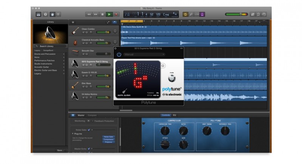Click the Quick Help question mark icon
Image resolution: width=302 pixels, height=164 pixels.
45,14
